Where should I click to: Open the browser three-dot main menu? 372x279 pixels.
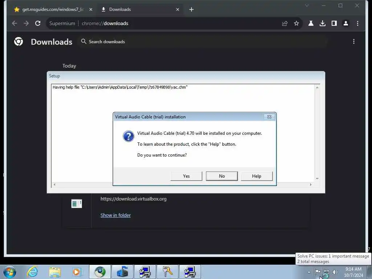(357, 23)
